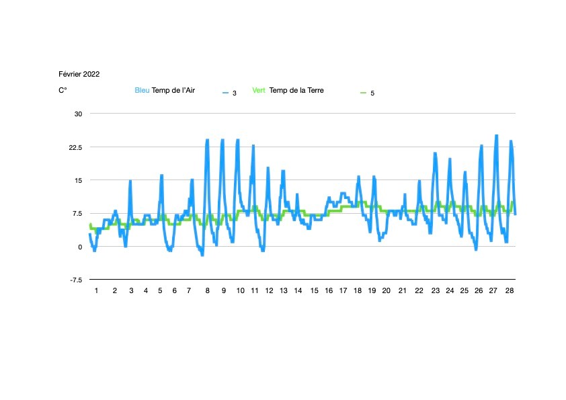Click day '3' on the horizontal axis
566x400 pixels.
pos(131,290)
